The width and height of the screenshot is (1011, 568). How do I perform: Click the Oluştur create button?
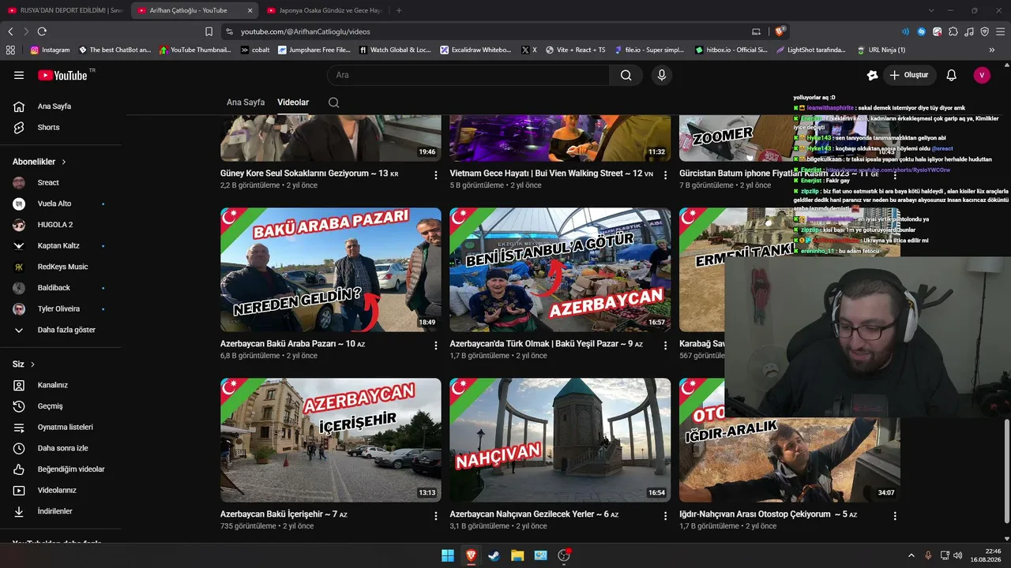pos(909,75)
